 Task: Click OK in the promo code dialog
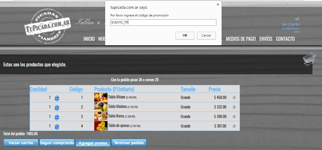coord(185,35)
